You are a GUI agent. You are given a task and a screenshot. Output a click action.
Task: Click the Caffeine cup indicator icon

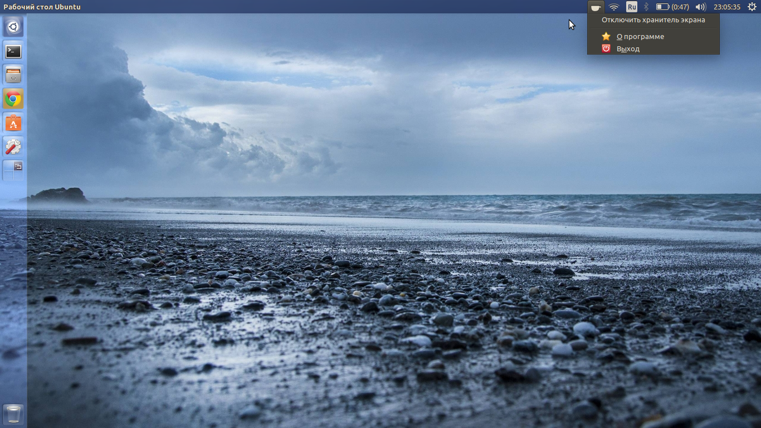click(x=596, y=7)
